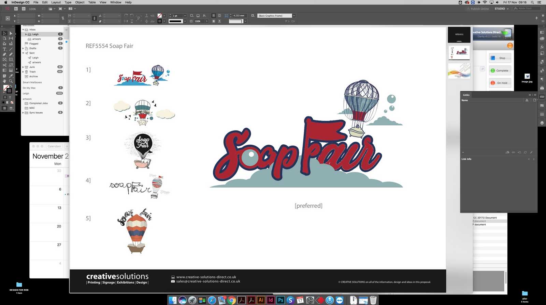This screenshot has width=546, height=305.
Task: Open the Basic Graphics Frame style dropdown
Action: tap(294, 16)
